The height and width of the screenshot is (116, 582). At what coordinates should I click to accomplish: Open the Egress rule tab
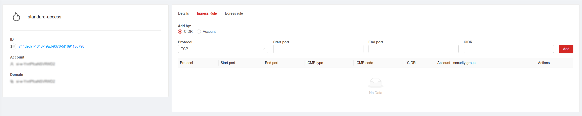234,13
